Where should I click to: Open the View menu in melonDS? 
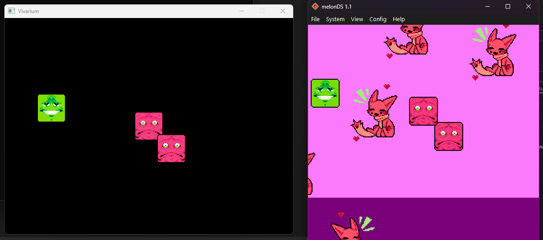coord(357,19)
